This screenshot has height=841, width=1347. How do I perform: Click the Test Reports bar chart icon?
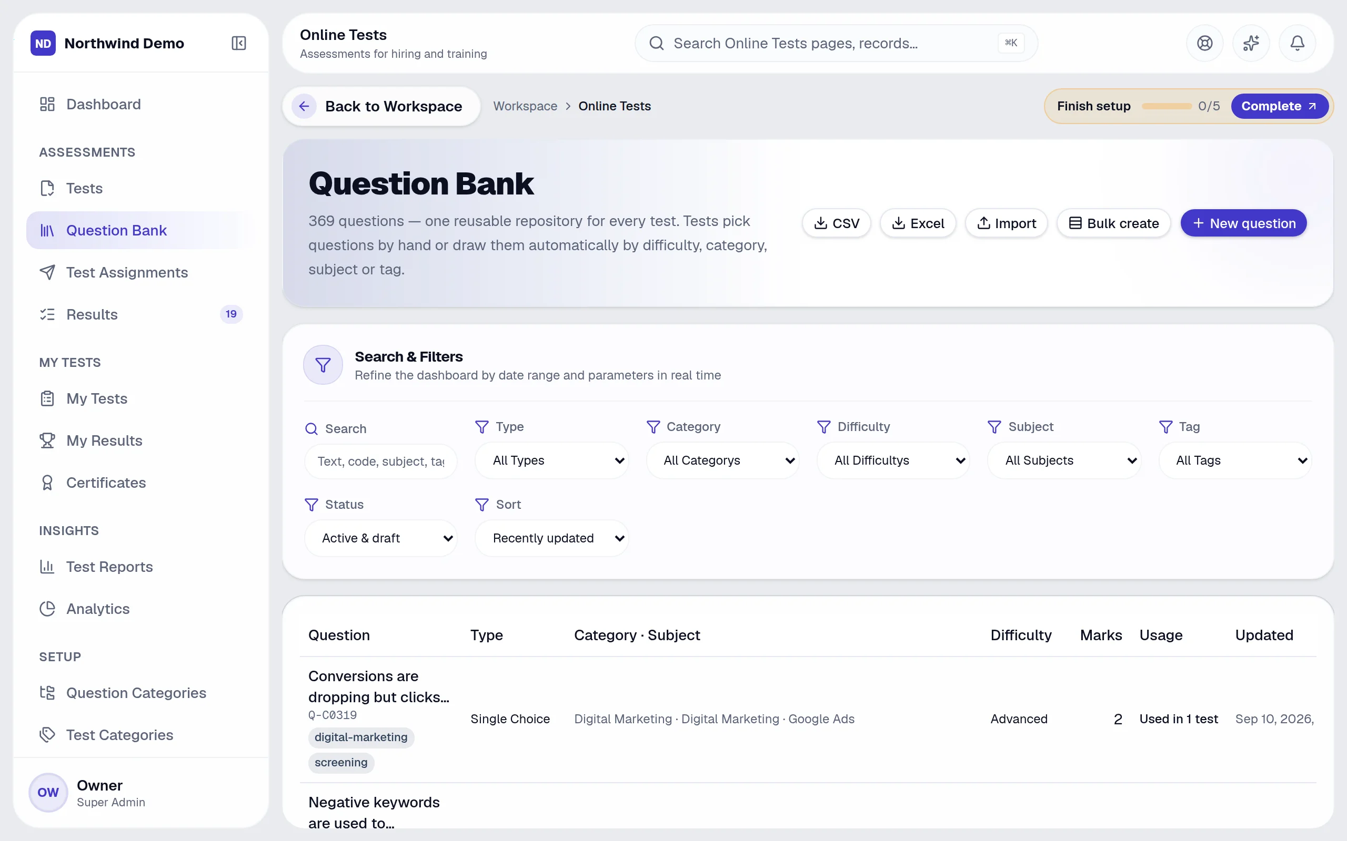47,567
